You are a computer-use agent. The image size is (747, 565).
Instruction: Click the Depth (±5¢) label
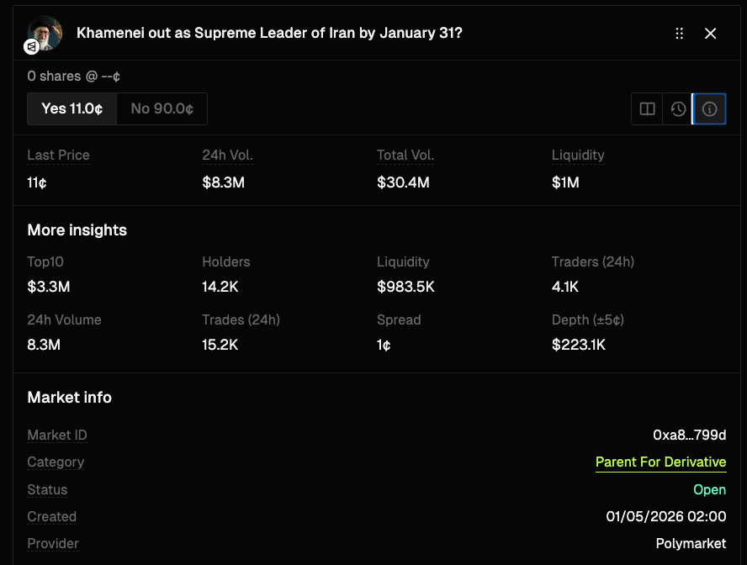(587, 320)
